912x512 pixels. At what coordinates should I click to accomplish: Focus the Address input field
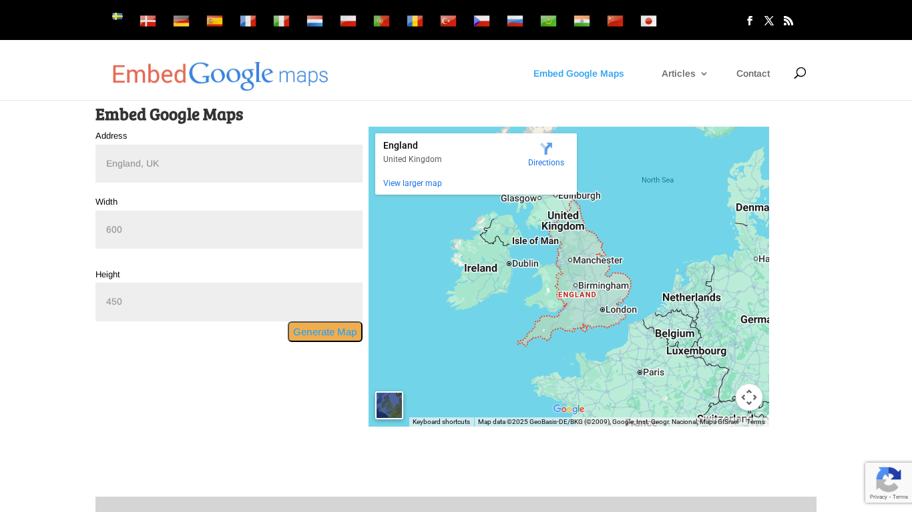(x=229, y=163)
